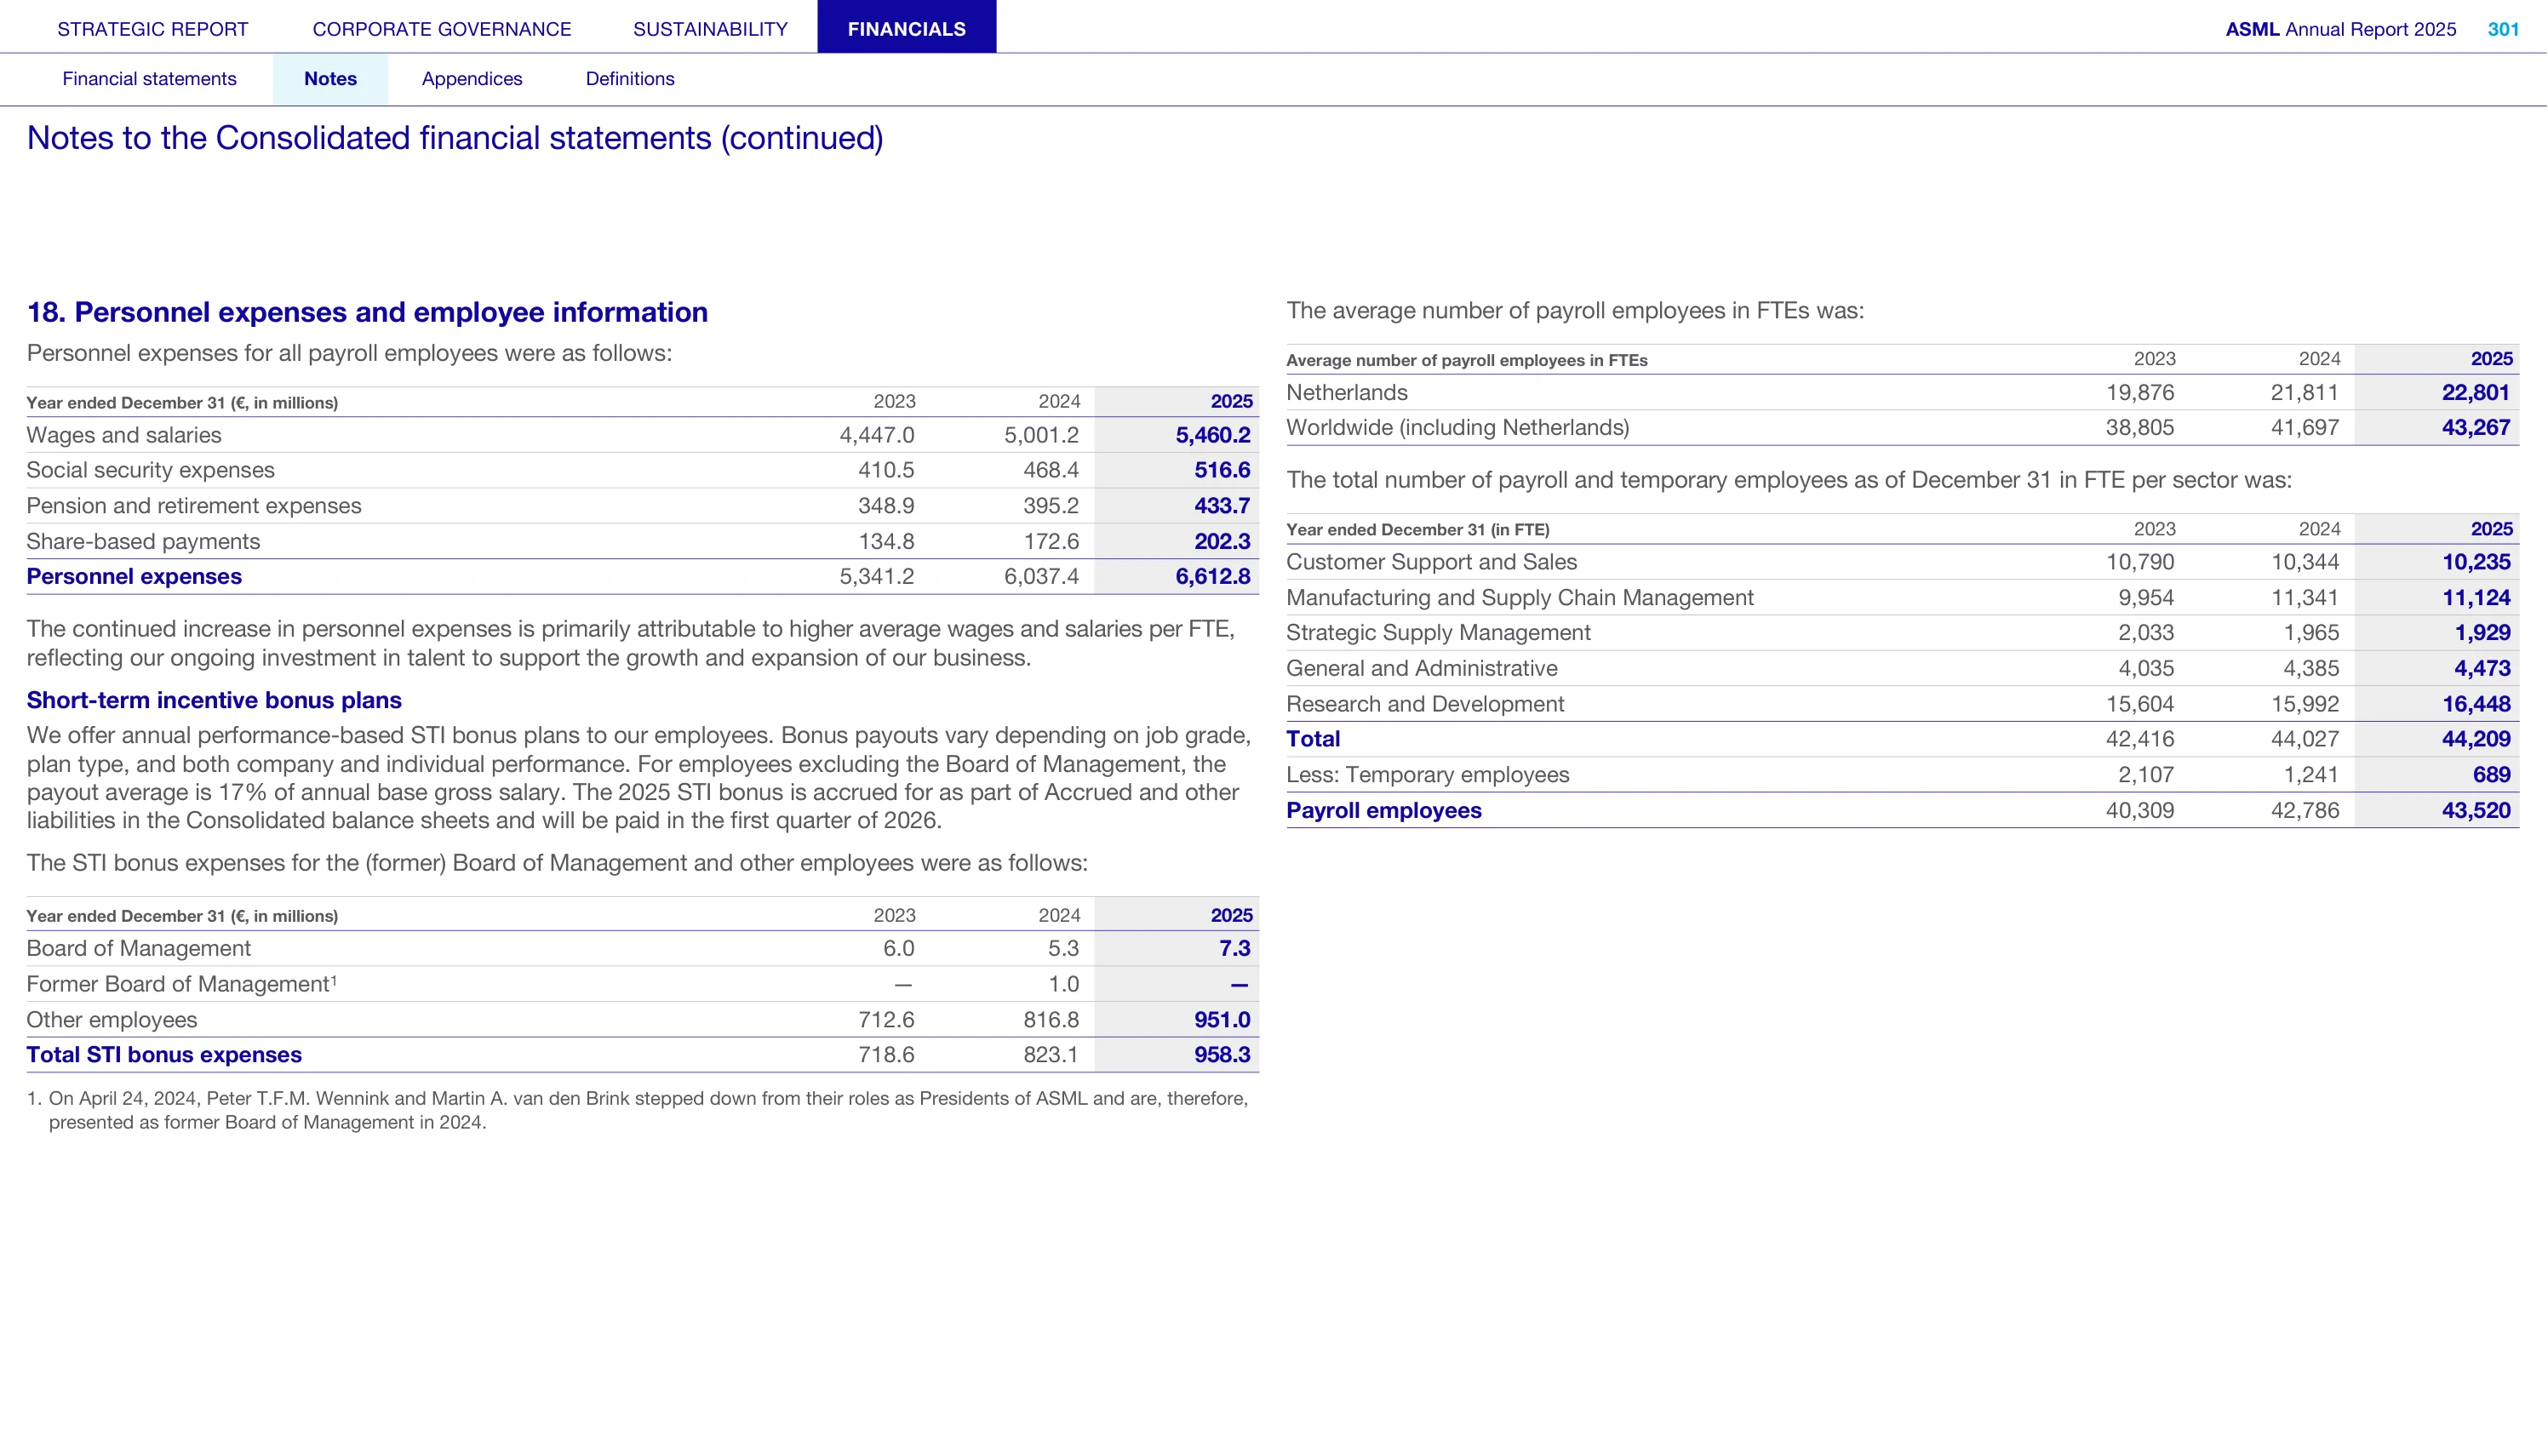The width and height of the screenshot is (2548, 1435).
Task: Click the ASML Annual Report 2025 title
Action: pos(2340,29)
